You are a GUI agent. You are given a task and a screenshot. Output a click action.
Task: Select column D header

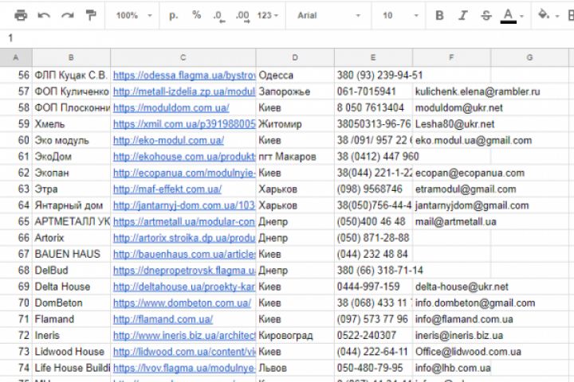295,57
